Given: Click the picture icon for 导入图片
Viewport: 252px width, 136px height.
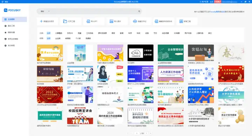Looking at the screenshot, I should [x=111, y=21].
